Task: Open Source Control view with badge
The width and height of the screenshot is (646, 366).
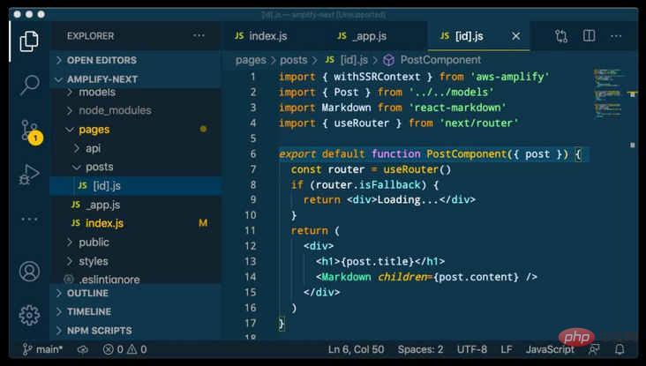Action: point(29,131)
